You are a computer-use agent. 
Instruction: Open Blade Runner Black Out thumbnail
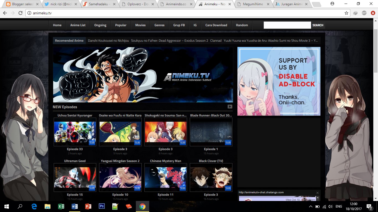point(211,132)
